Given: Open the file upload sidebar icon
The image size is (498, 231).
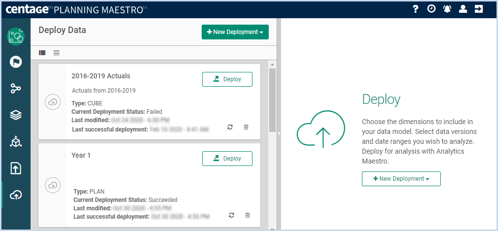Looking at the screenshot, I should (16, 168).
